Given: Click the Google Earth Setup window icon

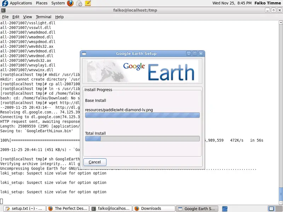Looking at the screenshot, I should pyautogui.click(x=84, y=54).
